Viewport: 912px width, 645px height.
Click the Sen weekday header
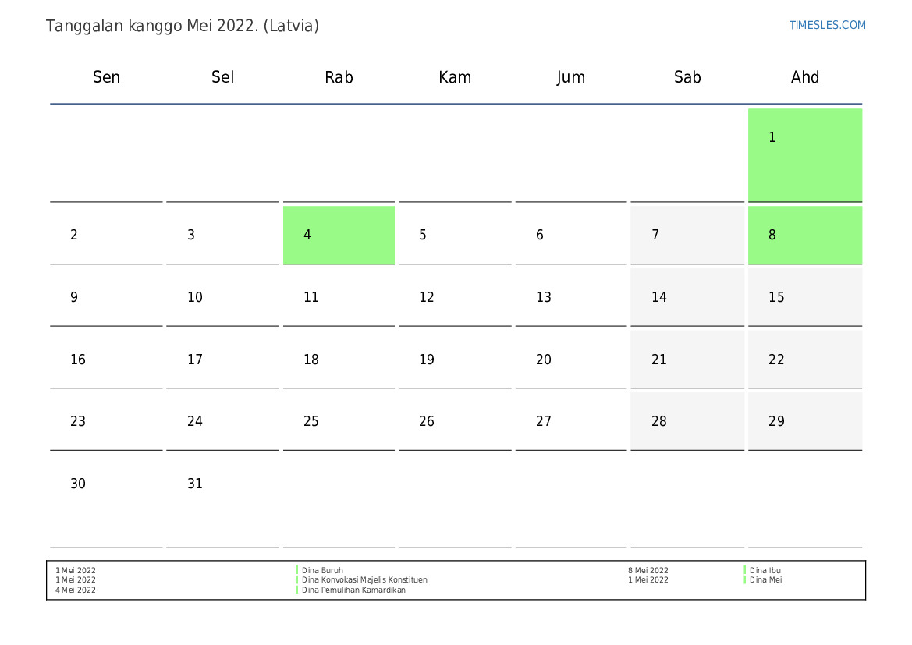click(x=106, y=77)
